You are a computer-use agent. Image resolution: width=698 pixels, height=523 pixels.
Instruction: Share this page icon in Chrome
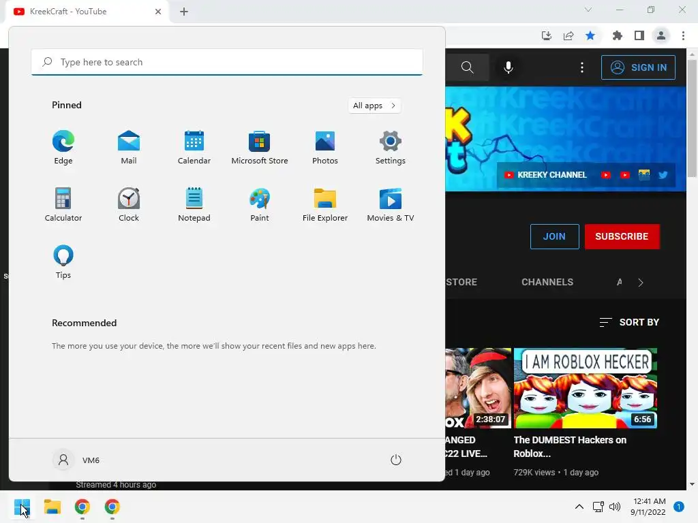pos(568,35)
